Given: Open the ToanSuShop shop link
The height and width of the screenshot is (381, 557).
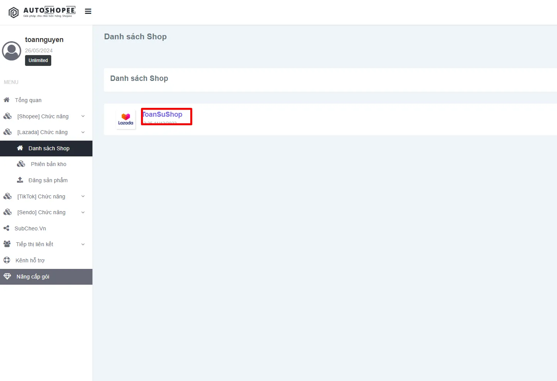Looking at the screenshot, I should [x=162, y=114].
